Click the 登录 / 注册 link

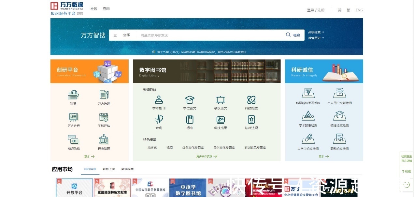click(x=316, y=10)
